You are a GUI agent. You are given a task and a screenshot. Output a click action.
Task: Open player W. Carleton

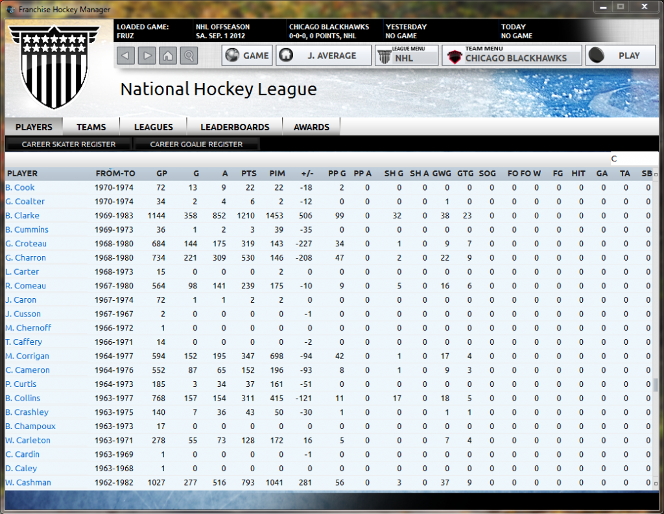pos(28,440)
